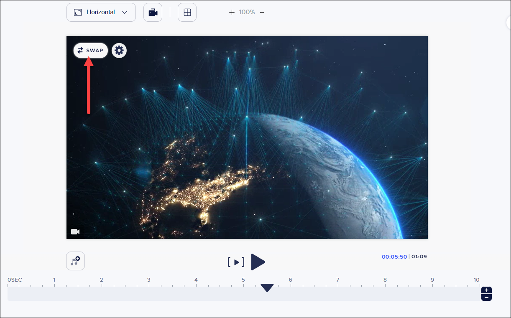Select the Earth video preview canvas

[247, 138]
